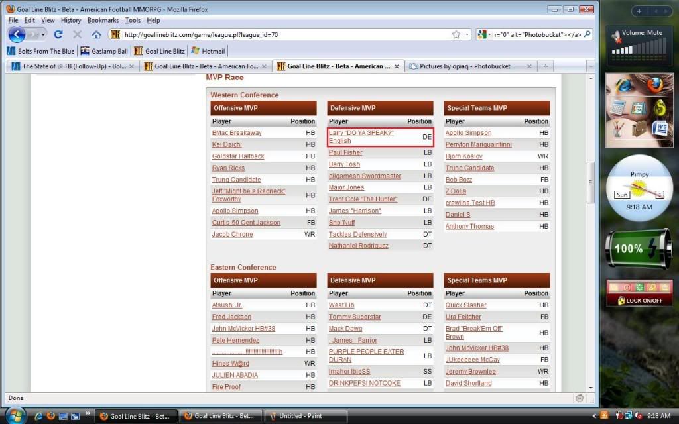Open the Windows Start menu orb
The height and width of the screenshot is (424, 679).
[x=15, y=415]
